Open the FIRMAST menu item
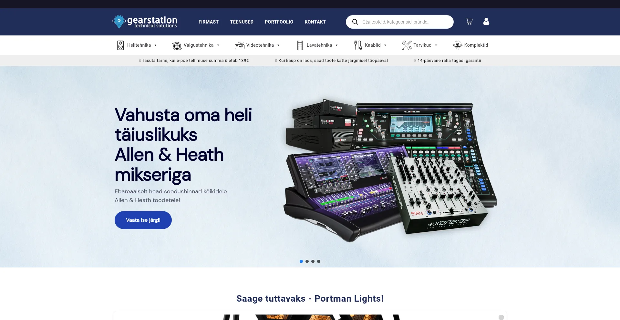620x320 pixels. click(209, 22)
